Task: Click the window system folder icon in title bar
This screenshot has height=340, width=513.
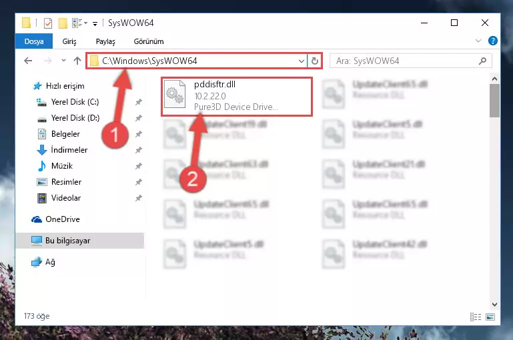Action: click(x=27, y=23)
